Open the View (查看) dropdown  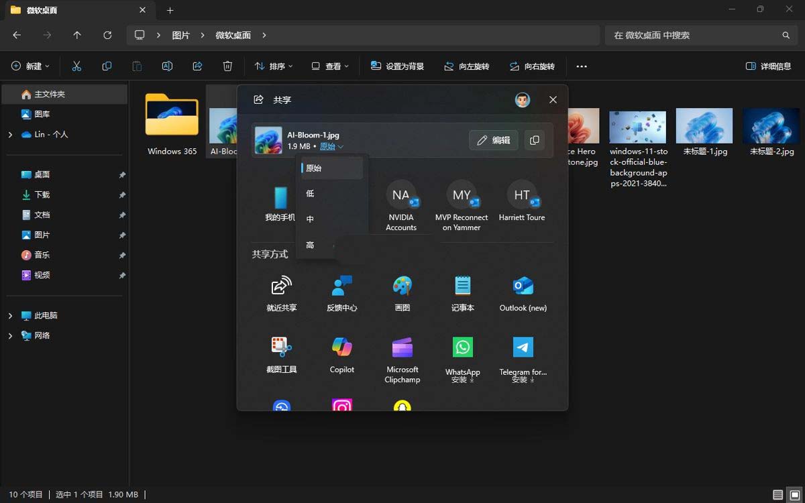pyautogui.click(x=330, y=66)
